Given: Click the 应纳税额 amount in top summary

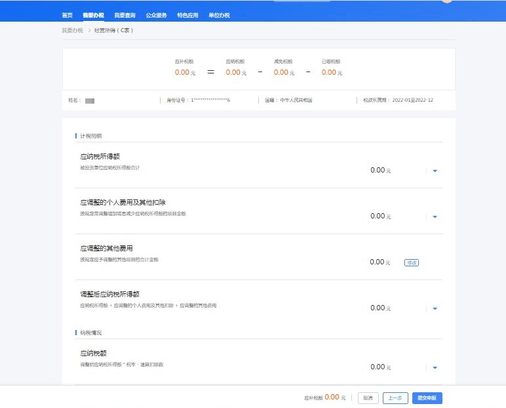Looking at the screenshot, I should (236, 72).
